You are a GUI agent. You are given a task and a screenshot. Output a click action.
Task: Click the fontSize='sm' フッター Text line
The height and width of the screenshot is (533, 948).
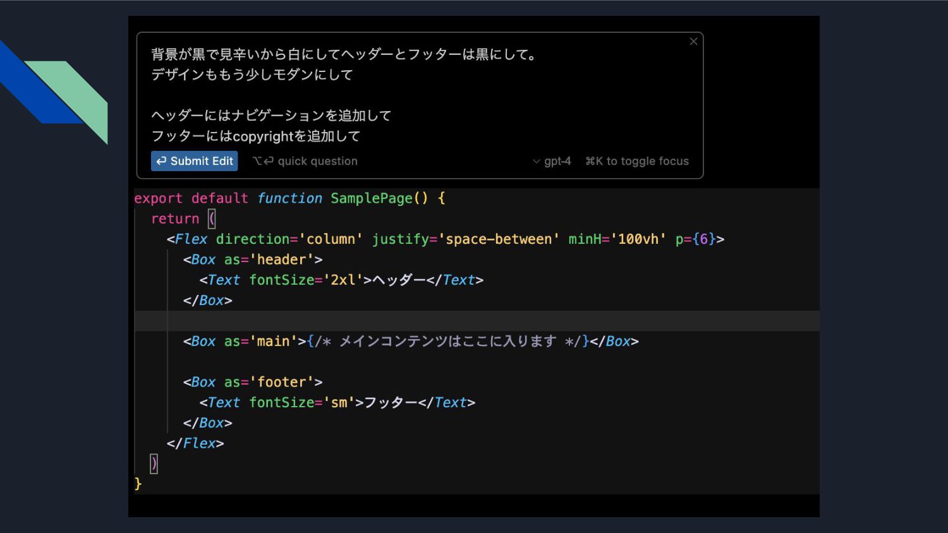[337, 402]
